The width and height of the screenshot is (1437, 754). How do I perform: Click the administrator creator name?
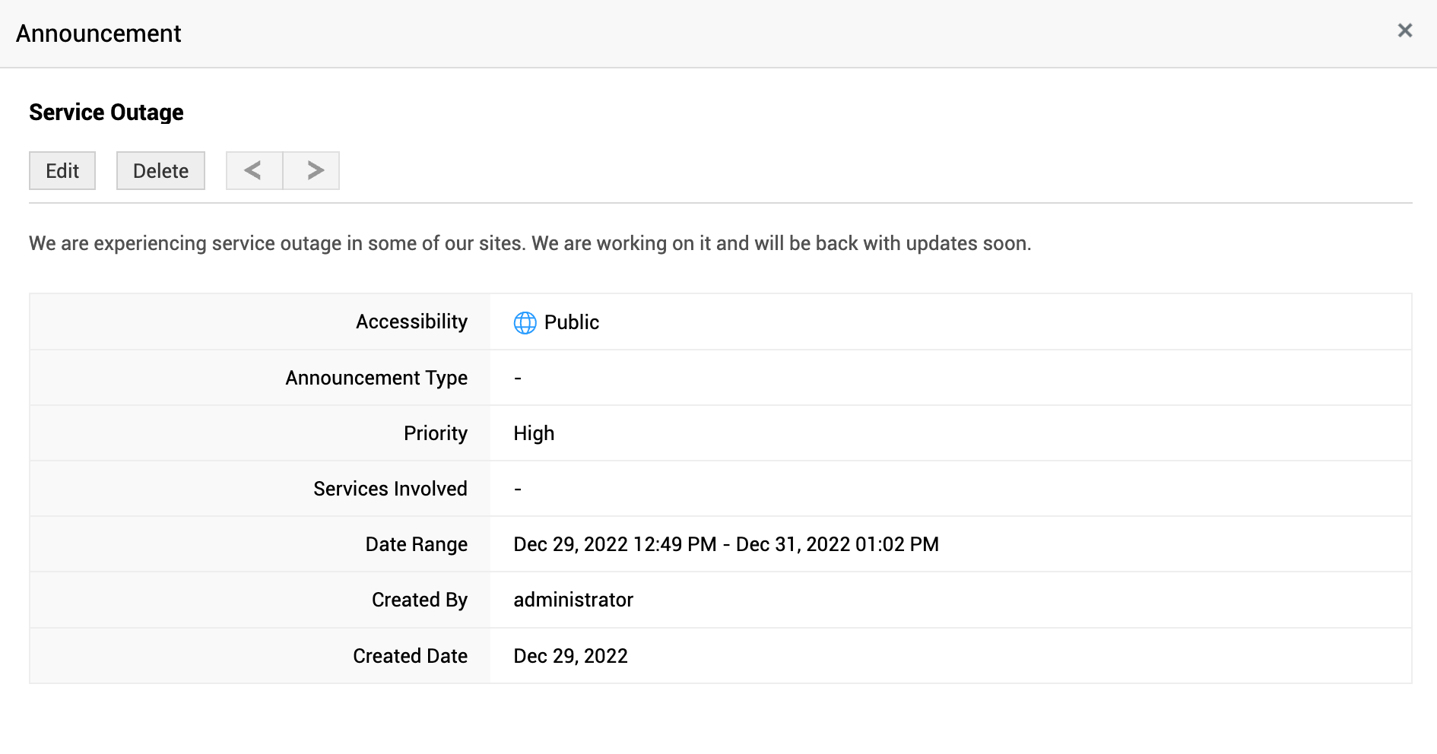pos(573,600)
